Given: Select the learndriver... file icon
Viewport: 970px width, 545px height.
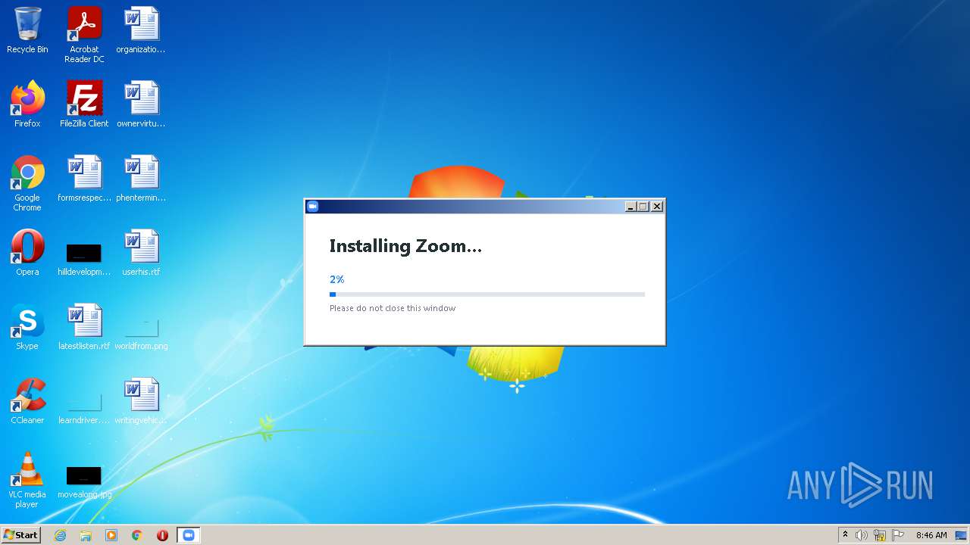Looking at the screenshot, I should pos(84,407).
